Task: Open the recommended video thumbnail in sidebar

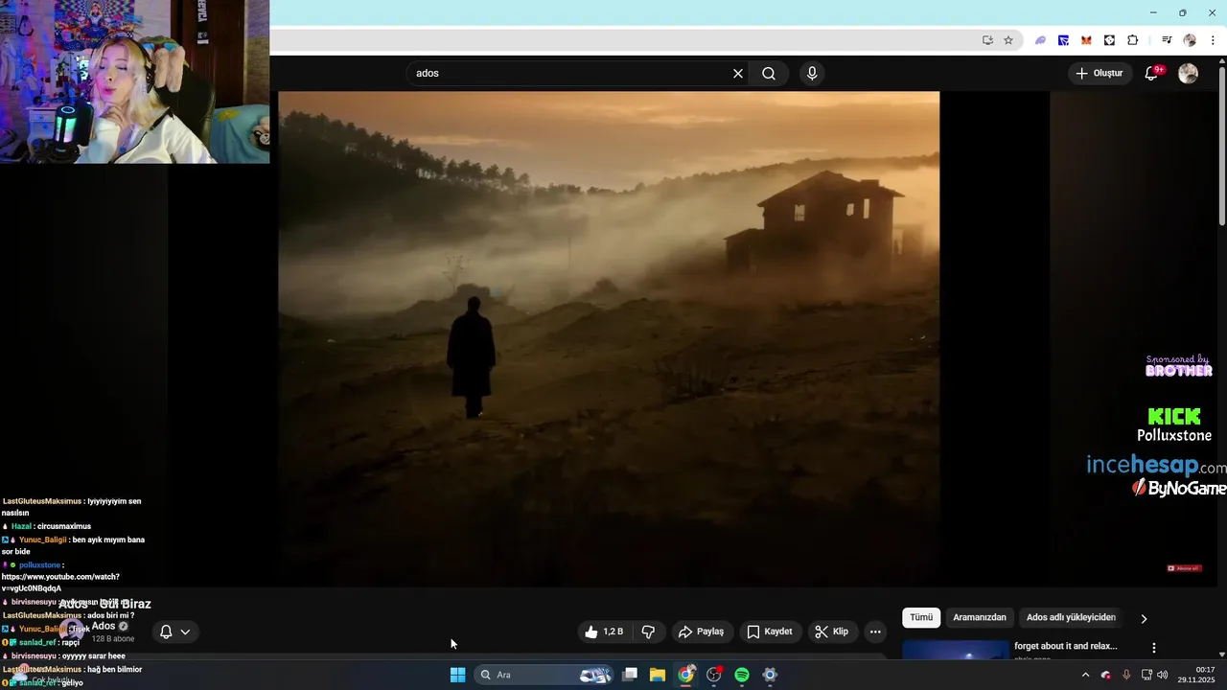Action: coord(956,651)
